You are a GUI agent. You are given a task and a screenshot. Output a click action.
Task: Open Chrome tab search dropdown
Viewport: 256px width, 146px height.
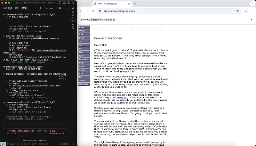[252, 4]
